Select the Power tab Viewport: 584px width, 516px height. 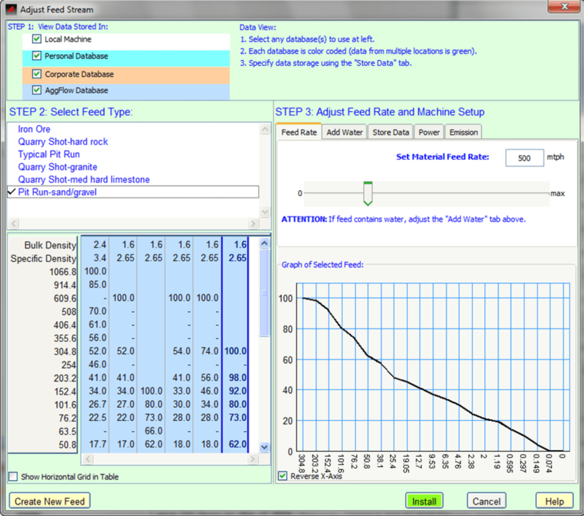[429, 132]
